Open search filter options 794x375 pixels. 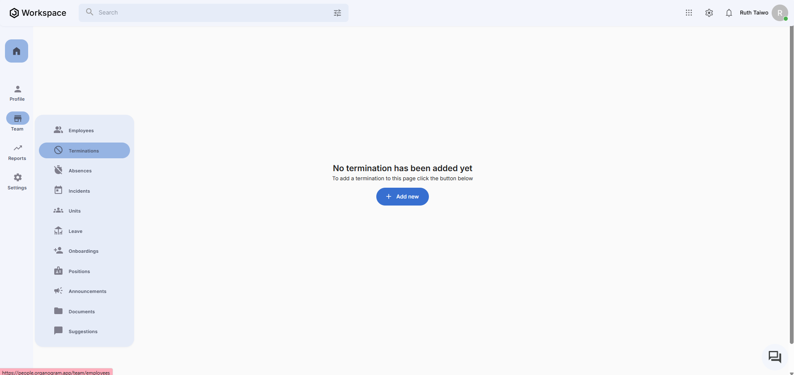click(337, 13)
